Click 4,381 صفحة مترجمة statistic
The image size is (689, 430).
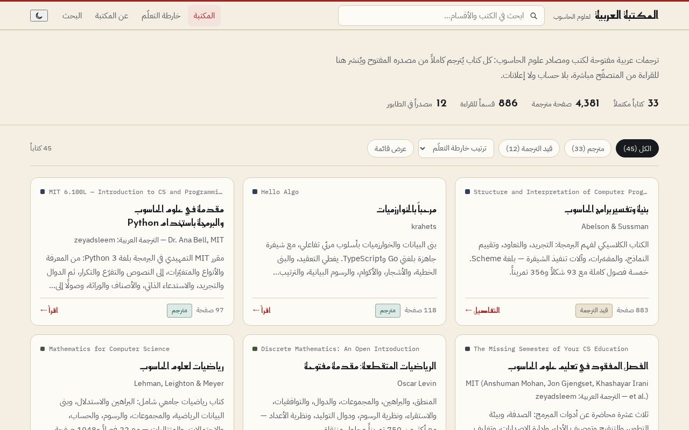[565, 103]
